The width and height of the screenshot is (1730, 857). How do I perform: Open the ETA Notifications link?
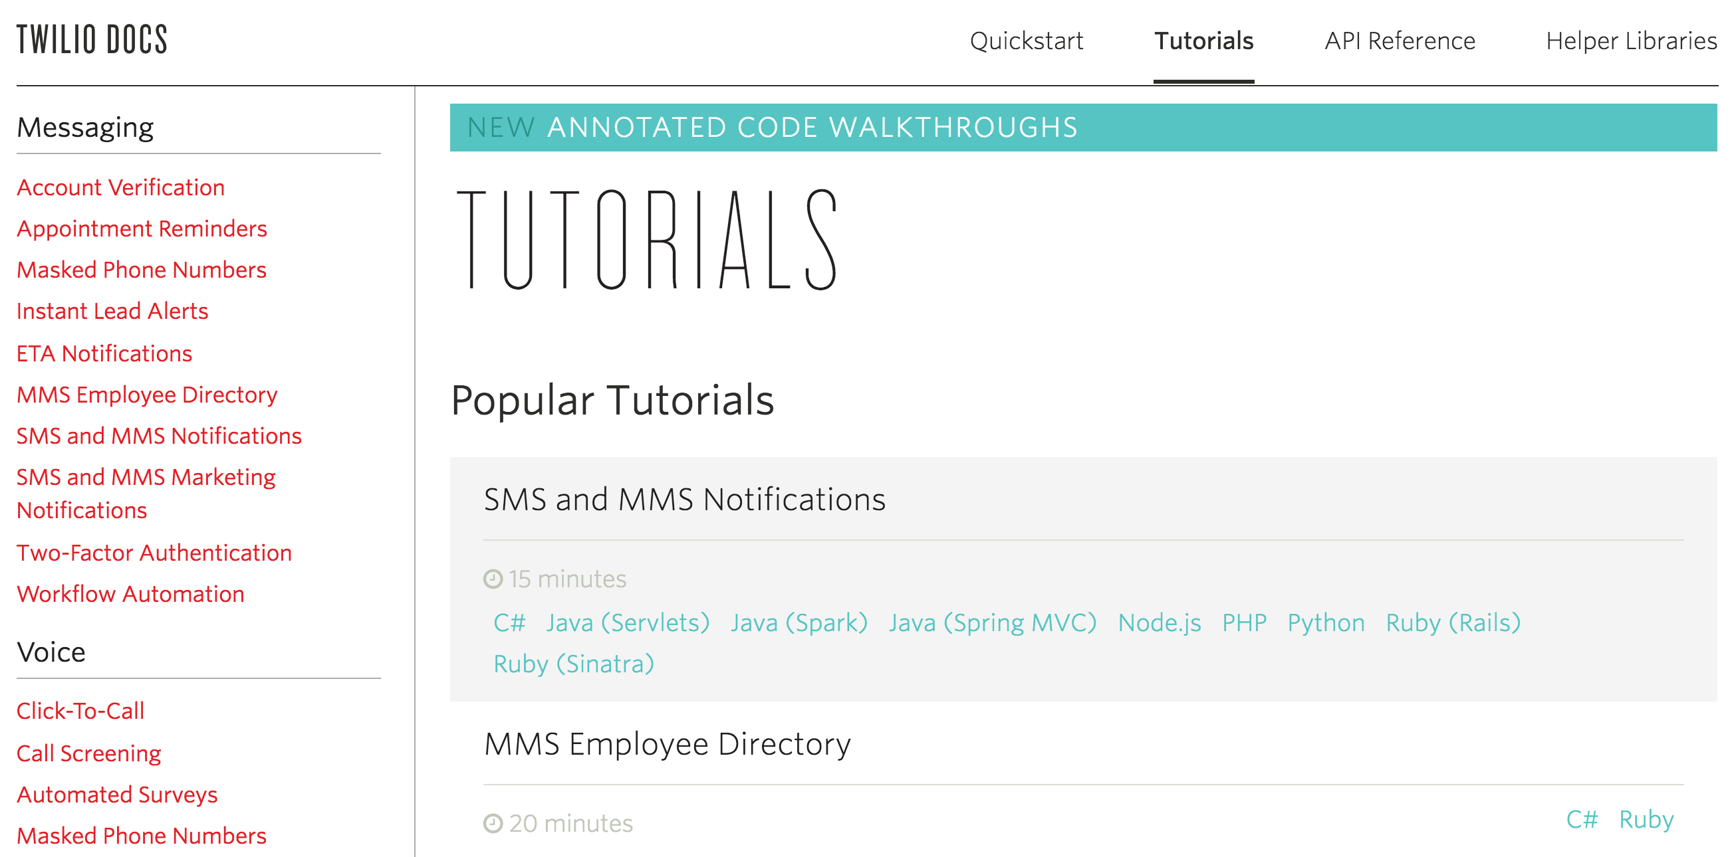(x=104, y=353)
